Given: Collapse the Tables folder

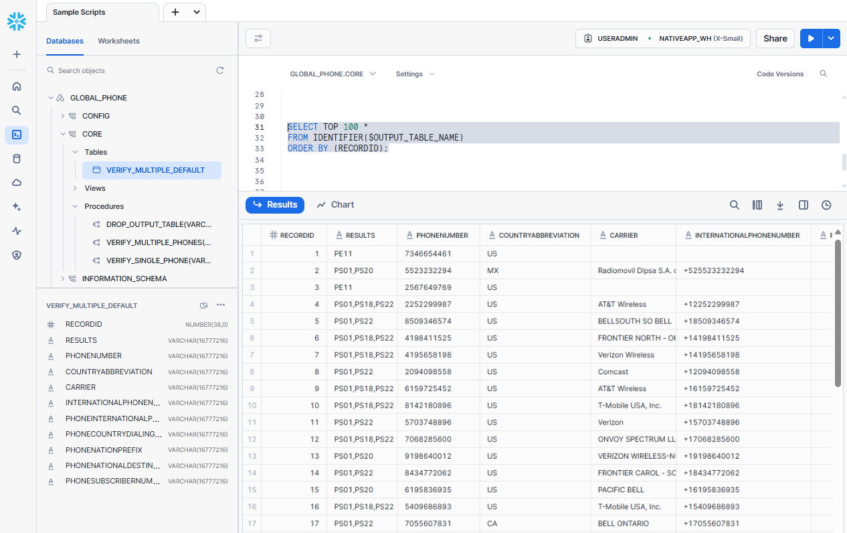Looking at the screenshot, I should pos(75,152).
